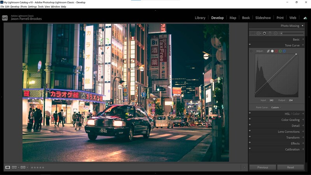311x175 pixels.
Task: Switch to the Map module
Action: (232, 18)
